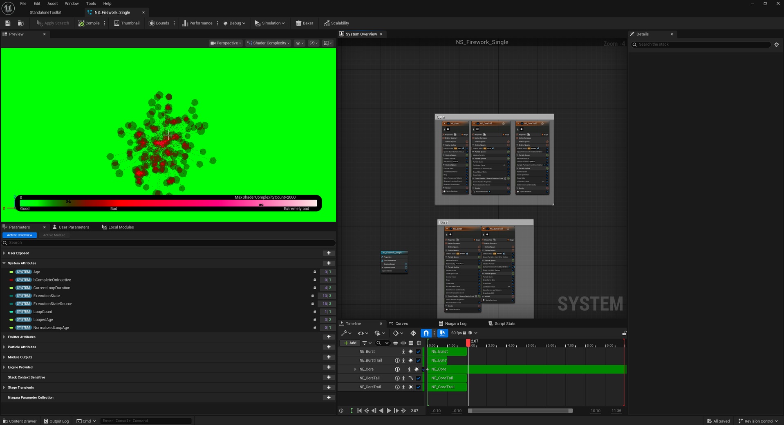Switch to the Script Stats tab
Image resolution: width=784 pixels, height=425 pixels.
[x=502, y=324]
